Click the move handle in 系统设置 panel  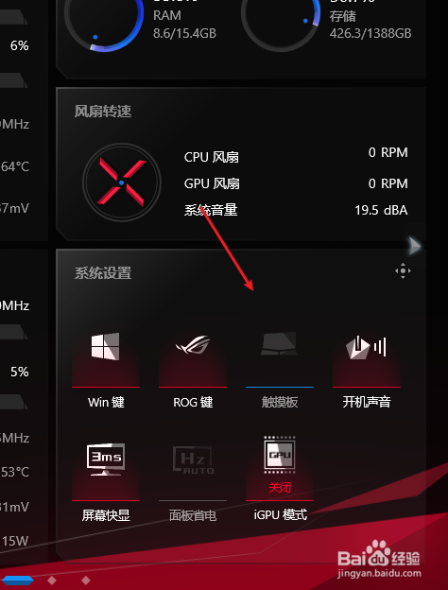(x=403, y=270)
